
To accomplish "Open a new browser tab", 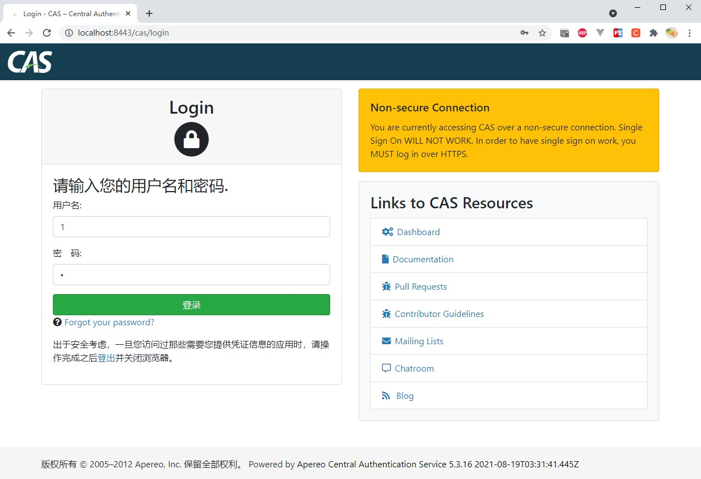I will (x=149, y=13).
